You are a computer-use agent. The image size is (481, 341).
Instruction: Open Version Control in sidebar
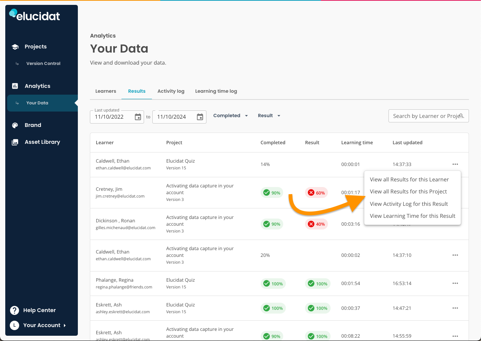click(43, 63)
